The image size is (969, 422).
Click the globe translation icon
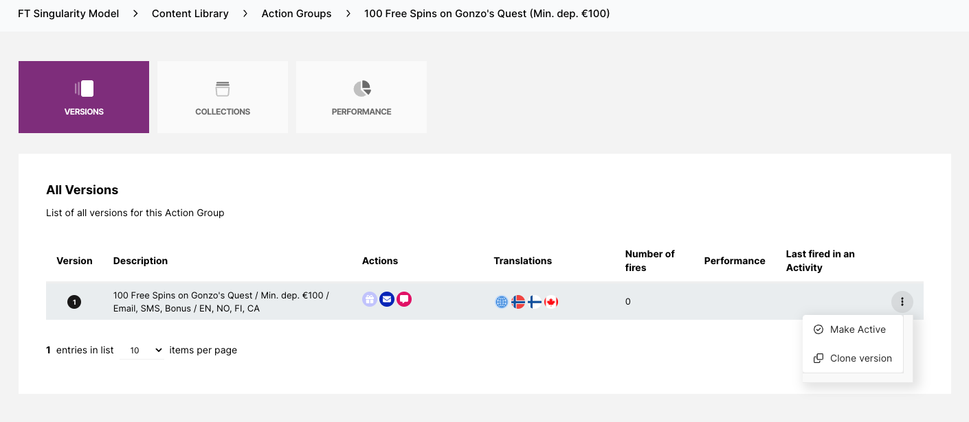tap(502, 302)
